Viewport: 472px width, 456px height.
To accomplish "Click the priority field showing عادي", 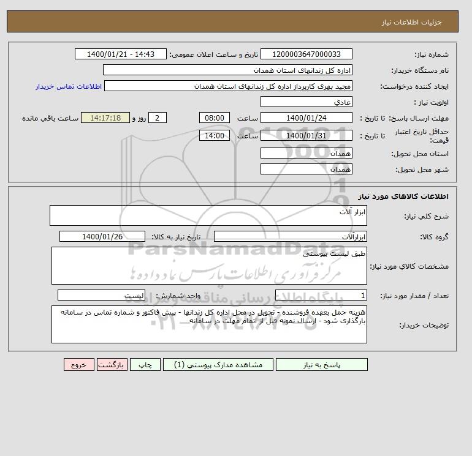I will (306, 102).
